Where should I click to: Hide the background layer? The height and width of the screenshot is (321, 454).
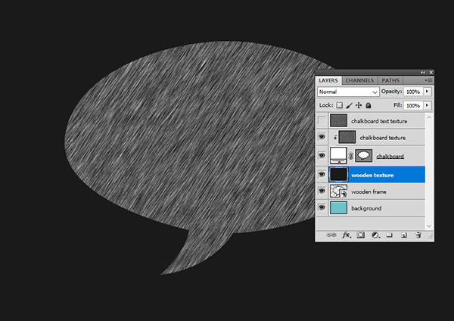(x=322, y=207)
